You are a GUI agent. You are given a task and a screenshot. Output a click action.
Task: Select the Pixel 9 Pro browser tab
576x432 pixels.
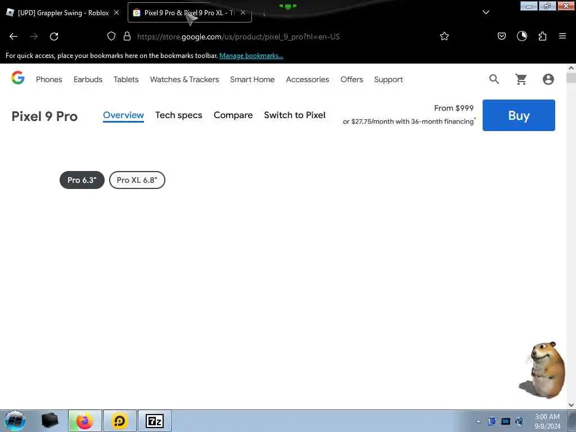point(190,12)
